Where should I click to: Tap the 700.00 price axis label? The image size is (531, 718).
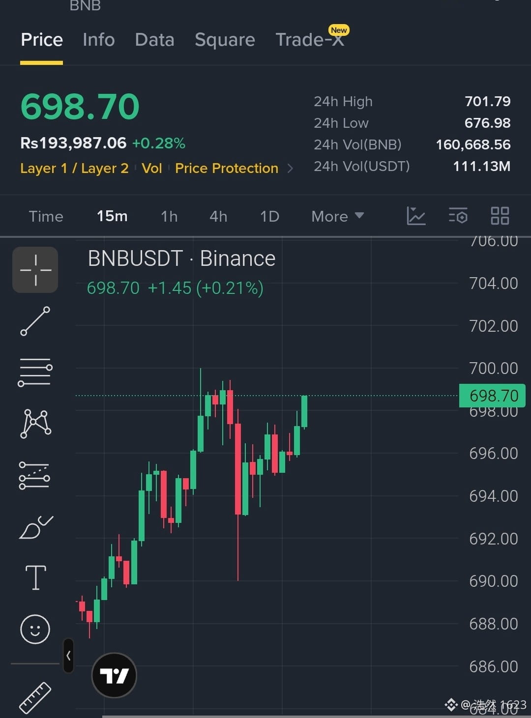[494, 368]
